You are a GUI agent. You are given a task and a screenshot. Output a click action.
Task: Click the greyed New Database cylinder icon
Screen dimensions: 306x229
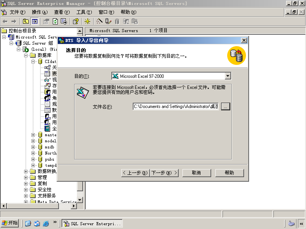coord(117,21)
